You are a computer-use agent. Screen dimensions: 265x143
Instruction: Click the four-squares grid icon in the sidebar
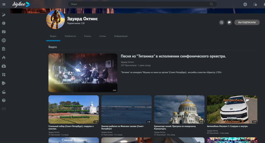pyautogui.click(x=4, y=74)
